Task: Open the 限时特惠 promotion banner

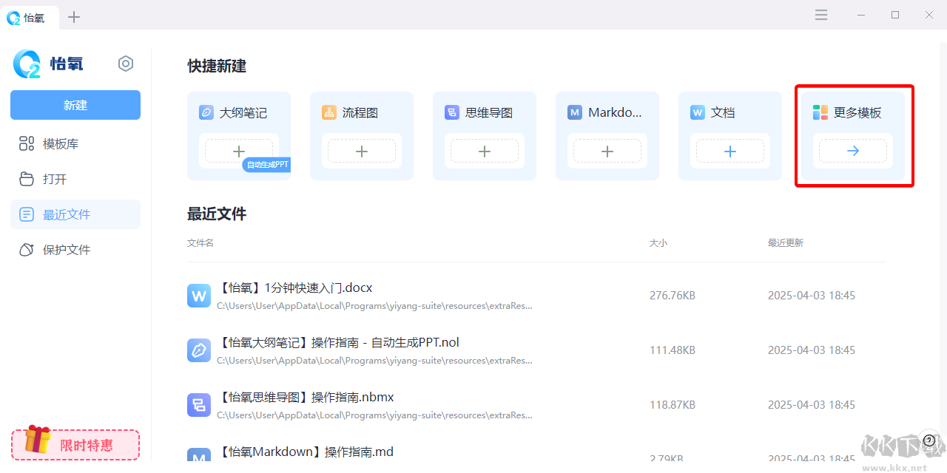Action: point(75,444)
